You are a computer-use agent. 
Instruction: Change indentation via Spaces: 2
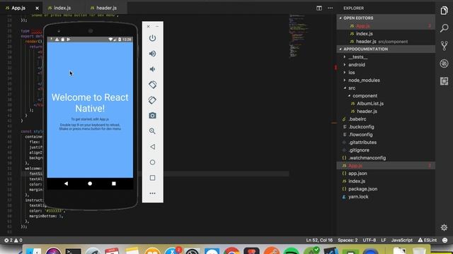pyautogui.click(x=348, y=240)
